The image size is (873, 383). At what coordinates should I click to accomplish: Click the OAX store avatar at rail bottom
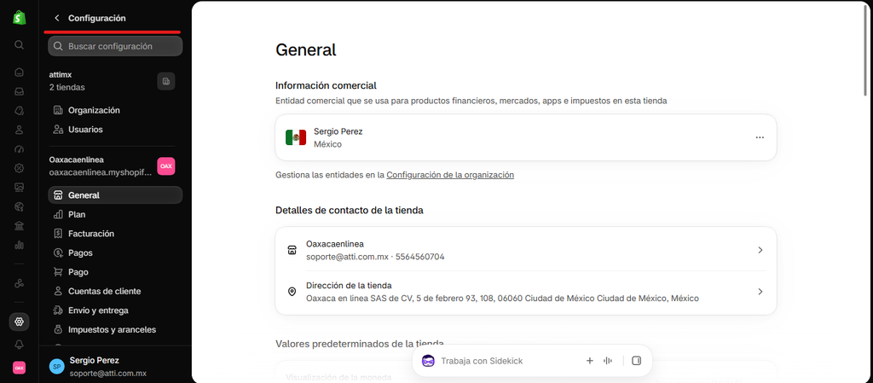click(x=20, y=368)
